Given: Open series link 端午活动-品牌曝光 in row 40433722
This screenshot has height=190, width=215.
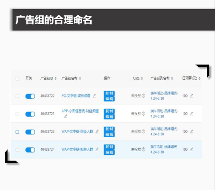Looking at the screenshot, I should [164, 96].
